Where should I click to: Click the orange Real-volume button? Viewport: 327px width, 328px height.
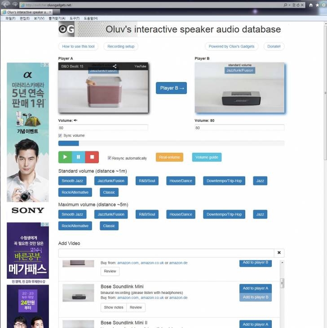(x=169, y=157)
